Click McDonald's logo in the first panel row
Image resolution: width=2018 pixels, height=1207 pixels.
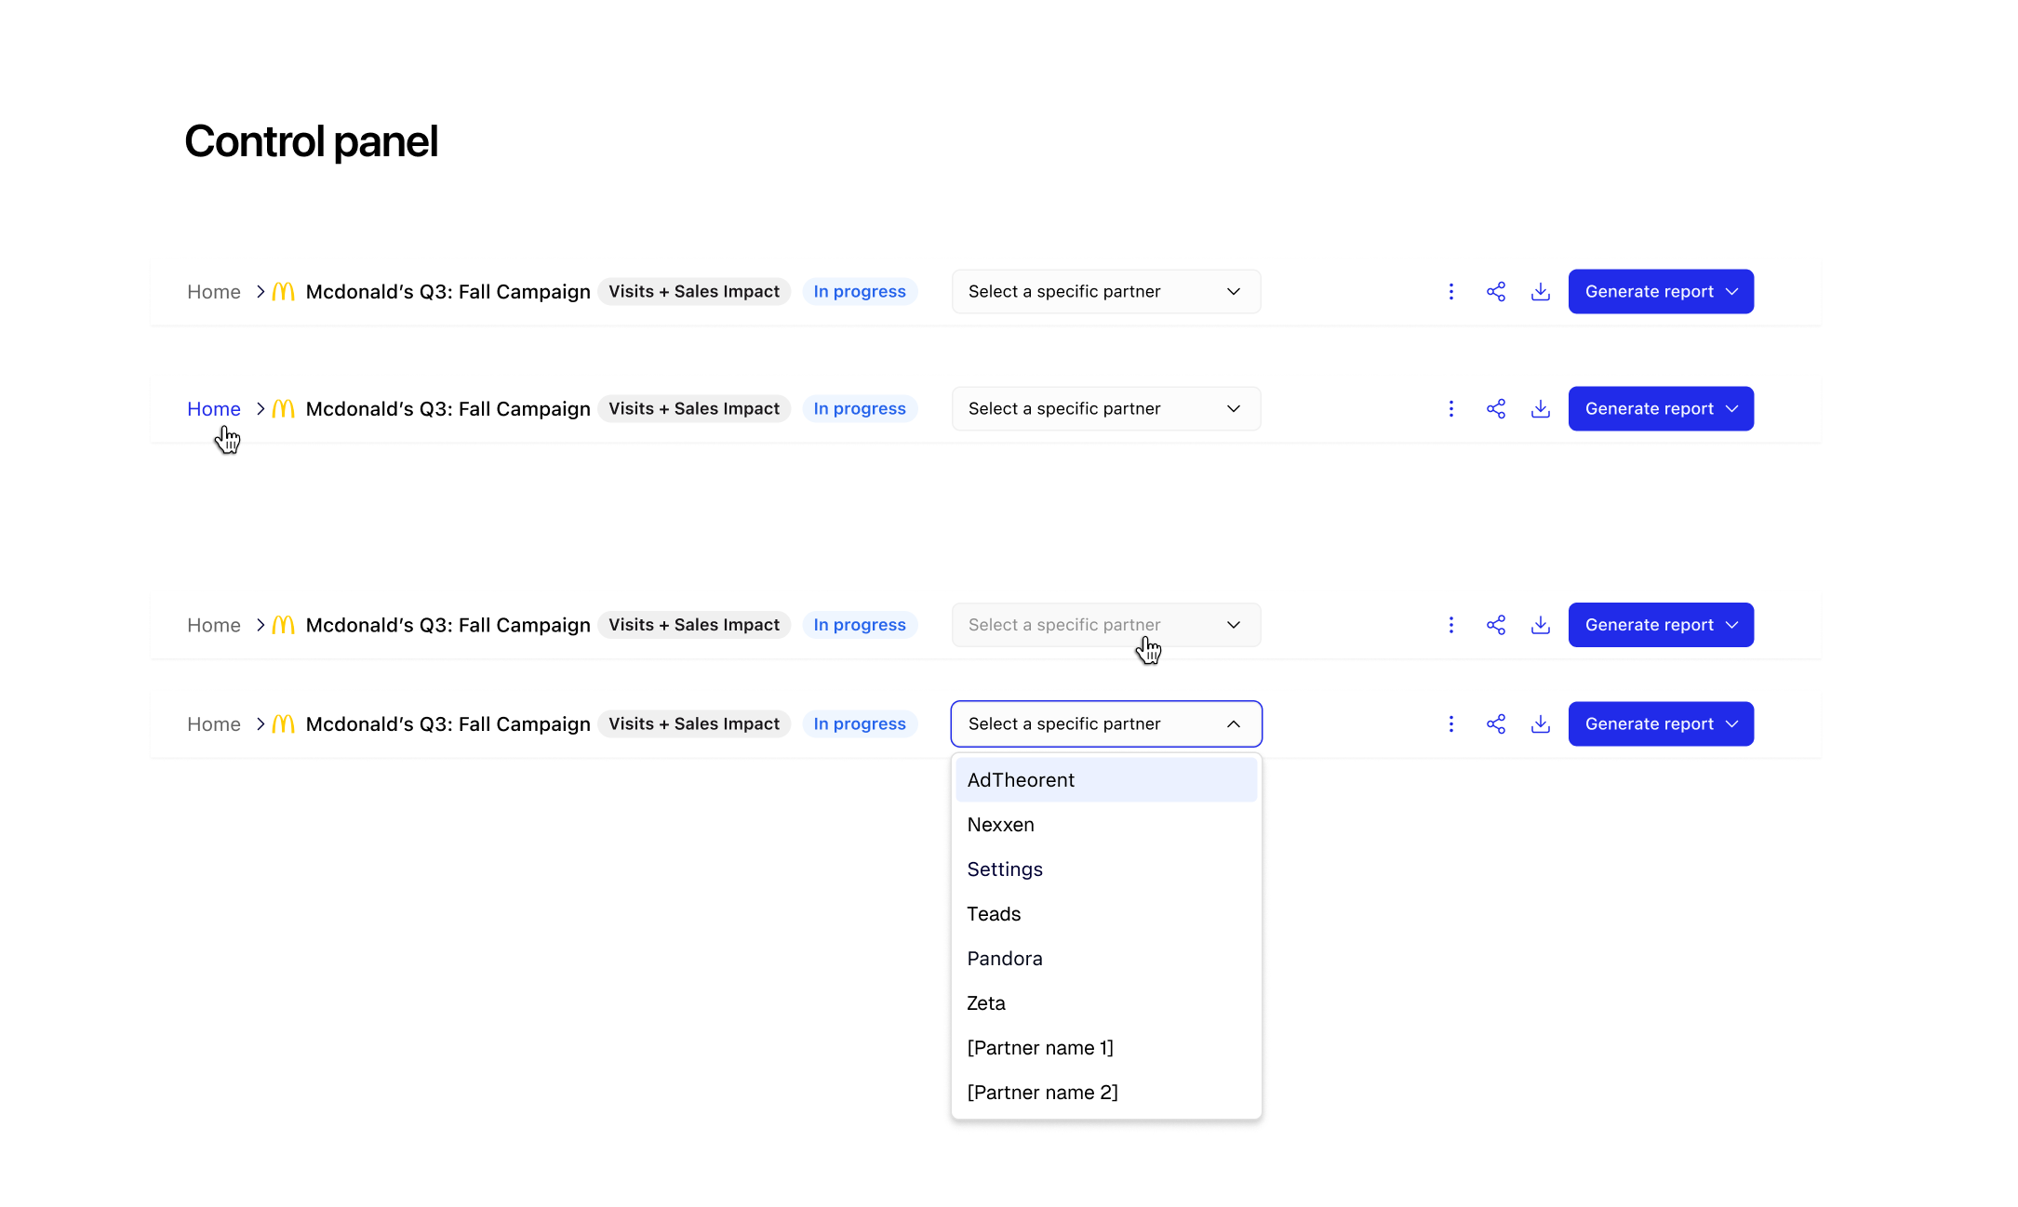283,292
